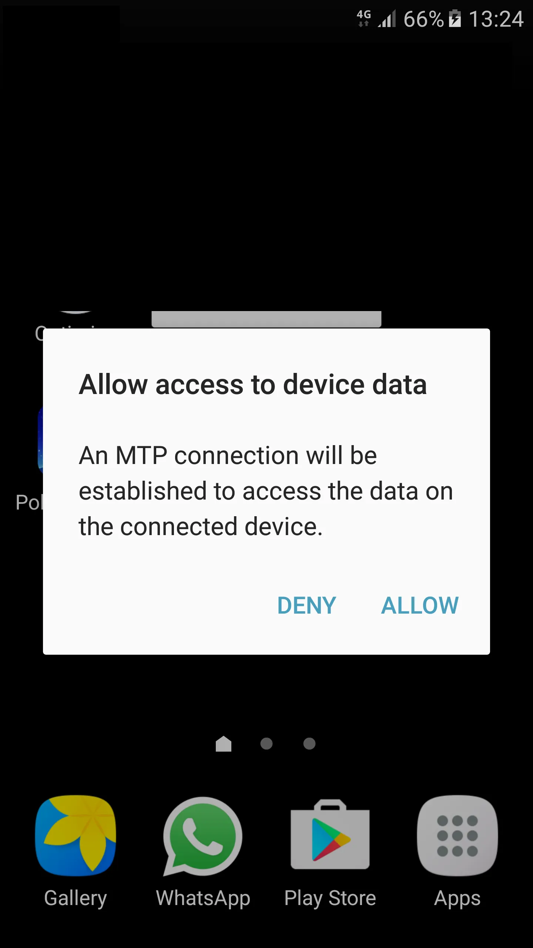
Task: Open the Gallery app icon
Action: (76, 835)
